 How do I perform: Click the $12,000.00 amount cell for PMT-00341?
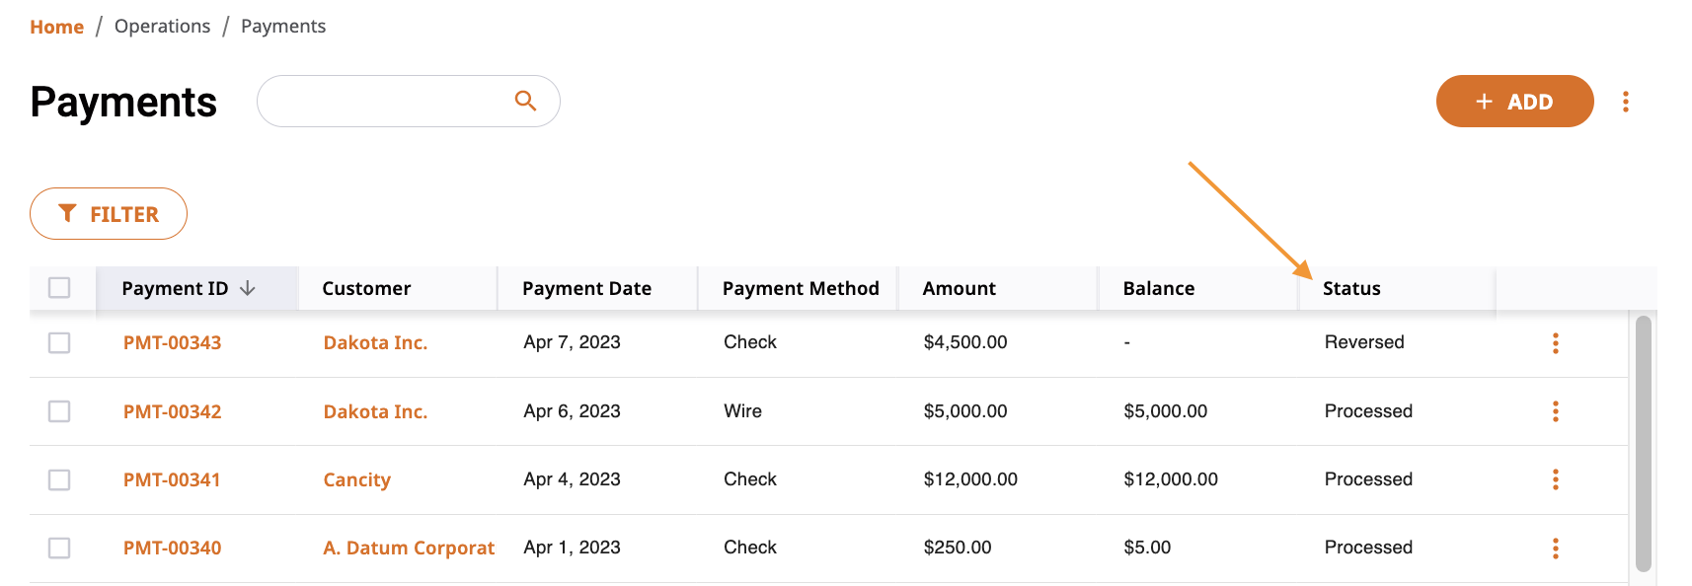tap(969, 479)
